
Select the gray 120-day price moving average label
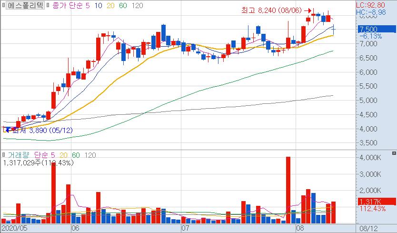point(137,5)
